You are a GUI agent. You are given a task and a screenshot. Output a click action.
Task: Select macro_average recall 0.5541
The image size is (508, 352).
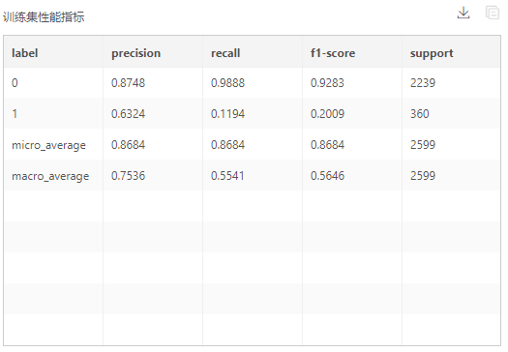pyautogui.click(x=227, y=176)
